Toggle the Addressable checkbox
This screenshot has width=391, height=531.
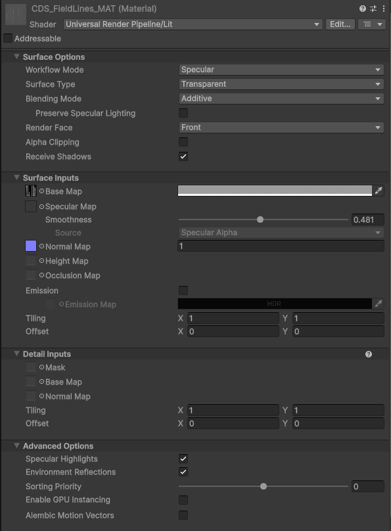pos(8,38)
